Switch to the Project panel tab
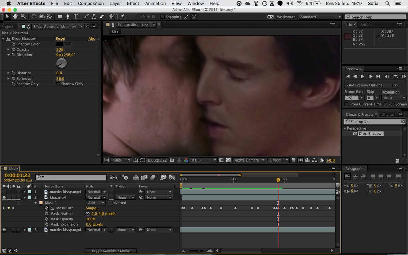 tap(7, 27)
